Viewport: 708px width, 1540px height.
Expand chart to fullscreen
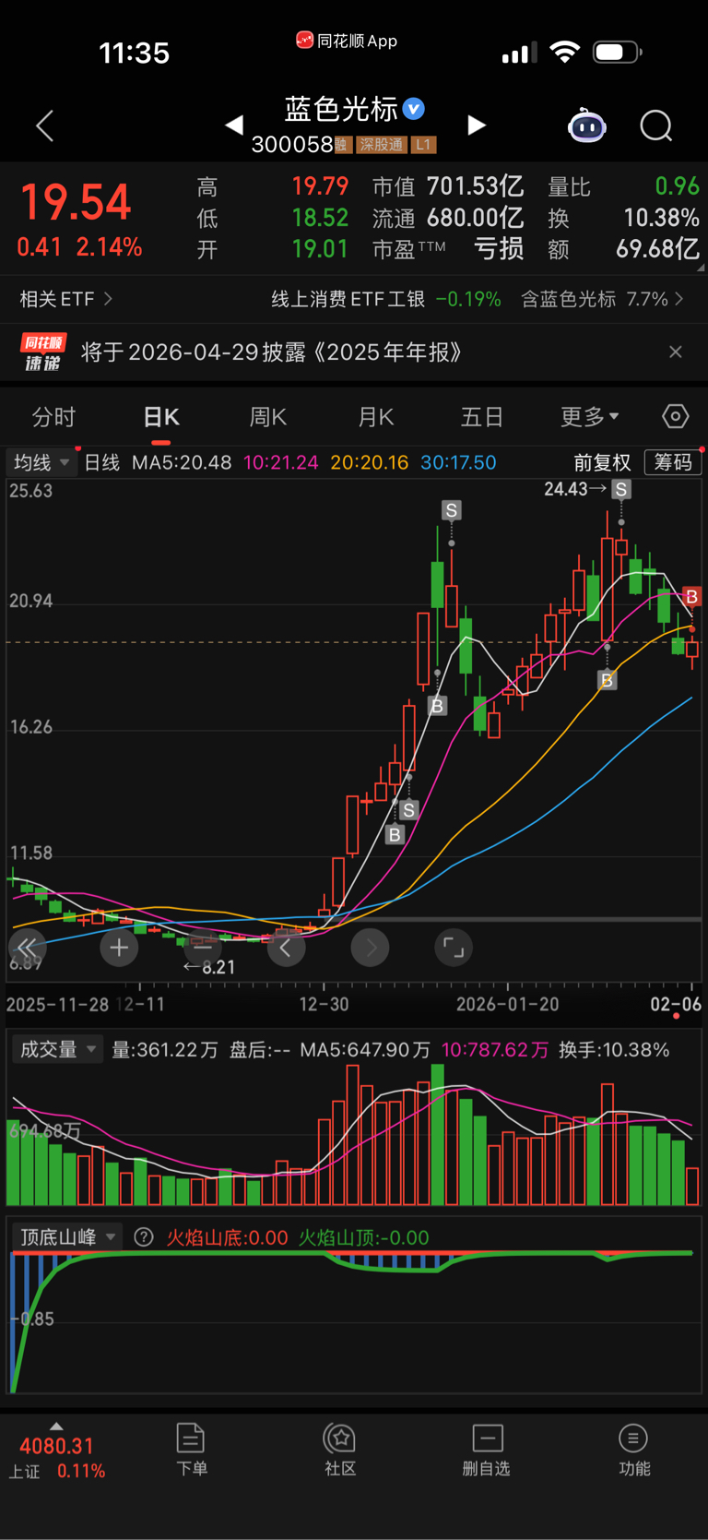pos(454,948)
